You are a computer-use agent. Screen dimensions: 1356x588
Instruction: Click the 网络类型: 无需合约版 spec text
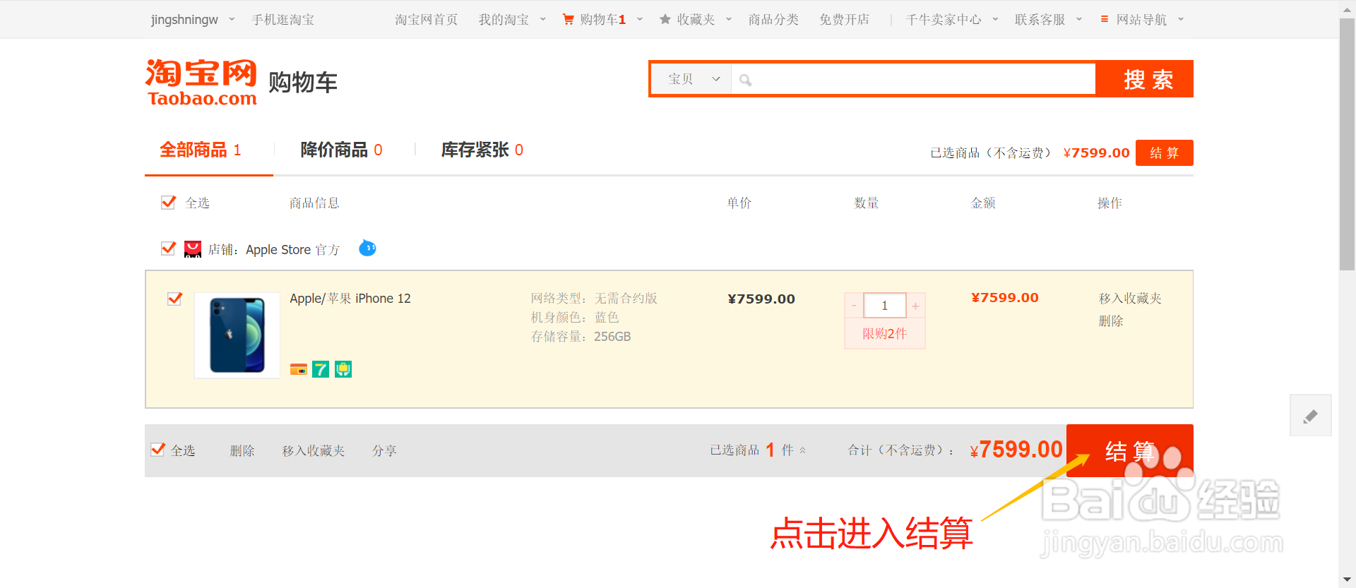594,299
